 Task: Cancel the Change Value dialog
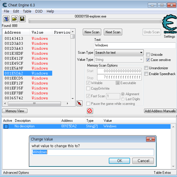(x=143, y=161)
